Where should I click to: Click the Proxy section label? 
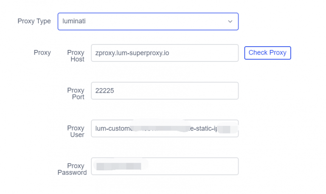point(42,53)
